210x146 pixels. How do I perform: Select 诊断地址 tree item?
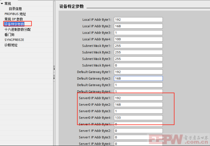point(11,45)
